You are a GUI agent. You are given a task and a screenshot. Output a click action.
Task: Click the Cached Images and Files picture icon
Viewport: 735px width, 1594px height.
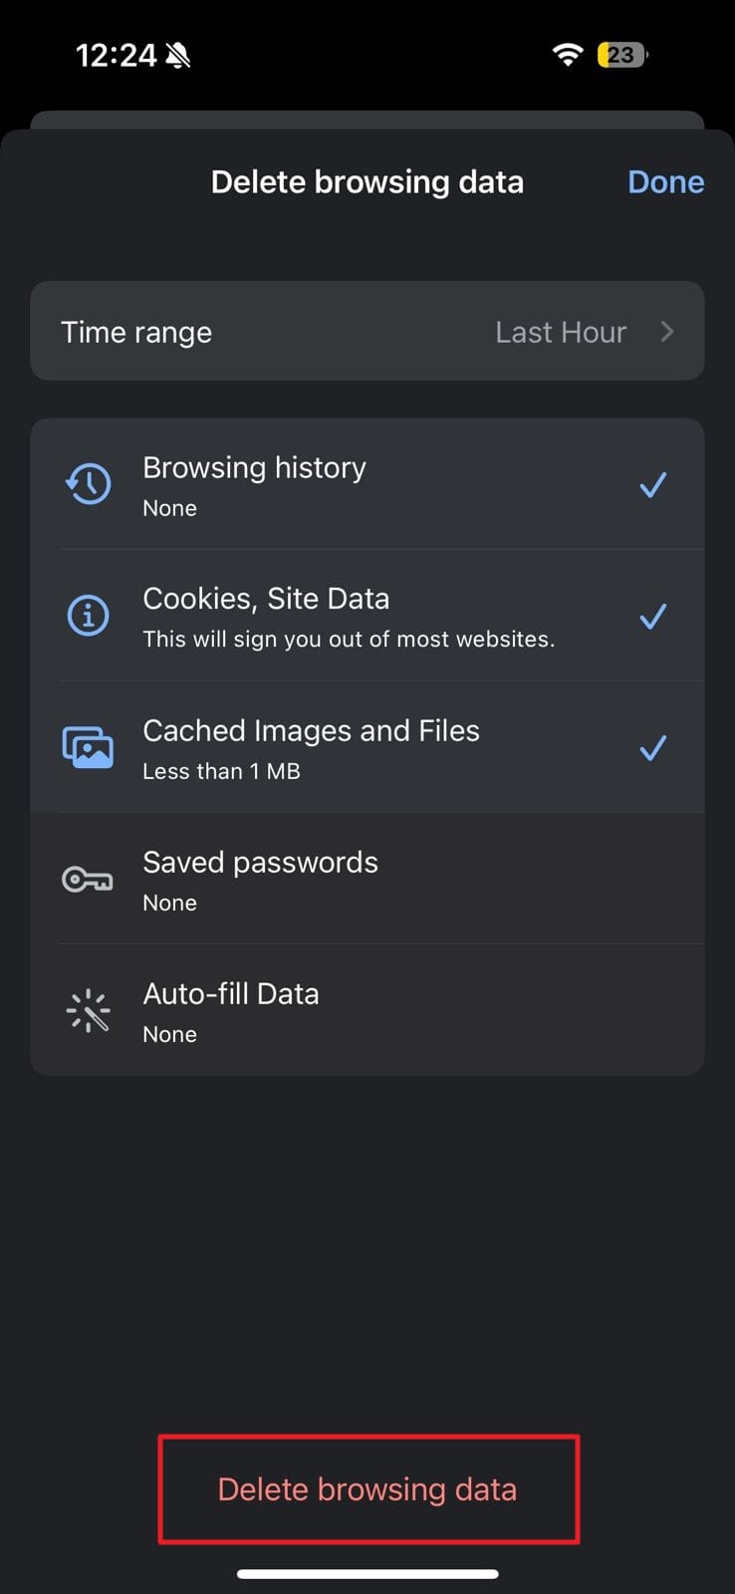tap(88, 747)
